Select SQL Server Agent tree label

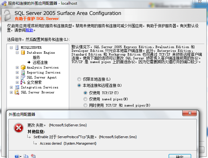point(42,77)
